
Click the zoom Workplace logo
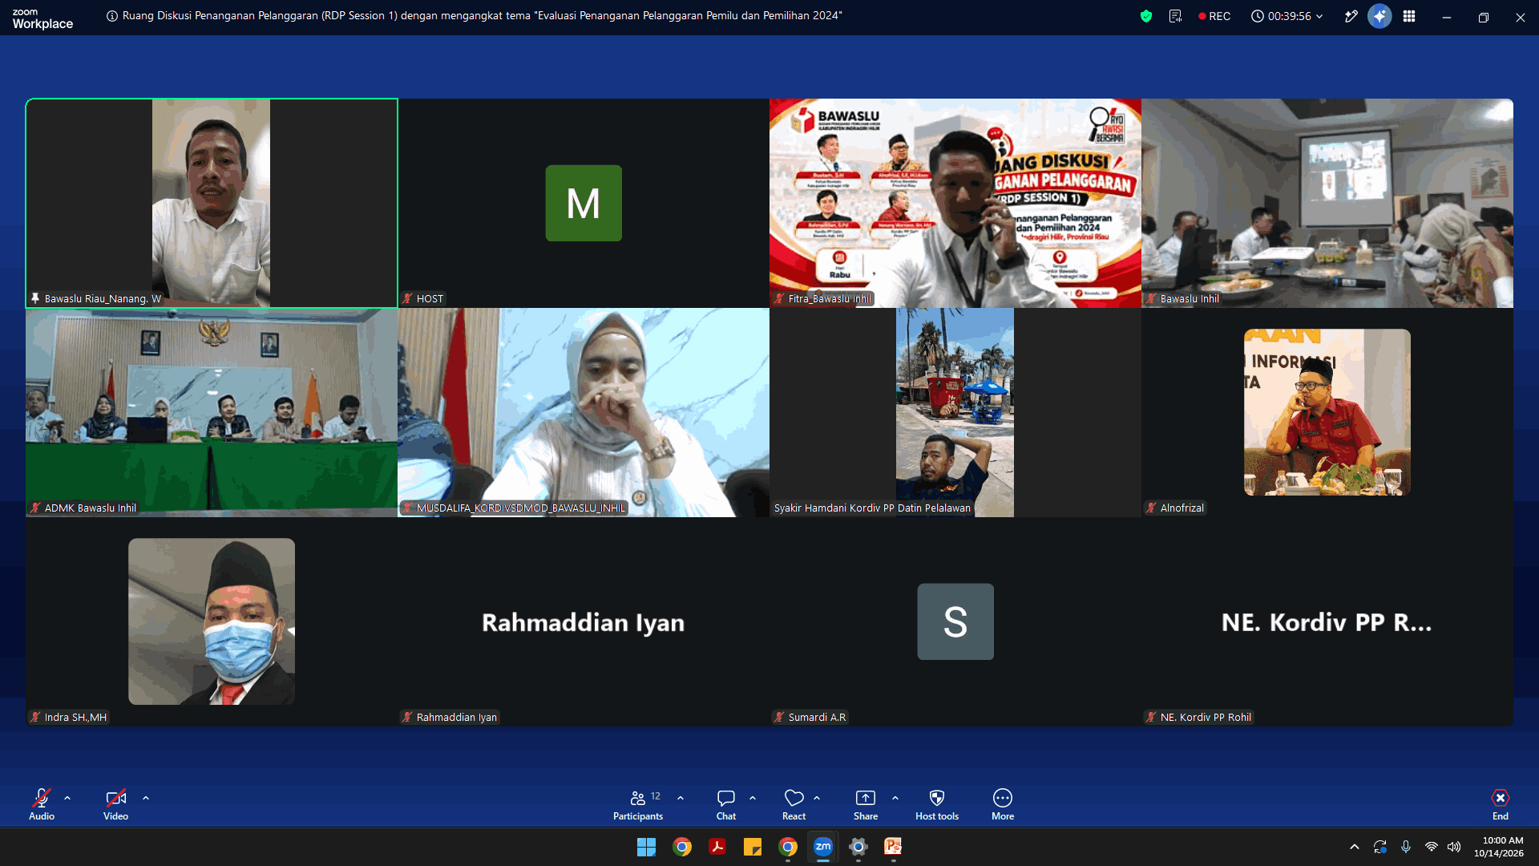click(x=42, y=18)
